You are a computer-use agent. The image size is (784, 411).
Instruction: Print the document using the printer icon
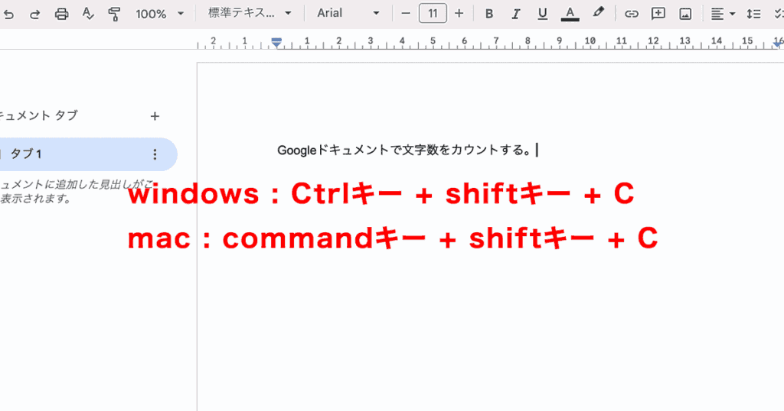(62, 14)
